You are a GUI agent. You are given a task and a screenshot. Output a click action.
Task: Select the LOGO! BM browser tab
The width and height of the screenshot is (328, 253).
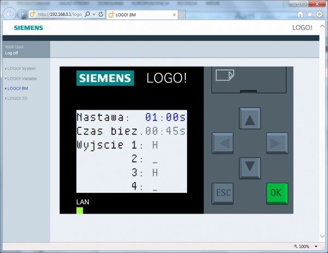tap(142, 15)
